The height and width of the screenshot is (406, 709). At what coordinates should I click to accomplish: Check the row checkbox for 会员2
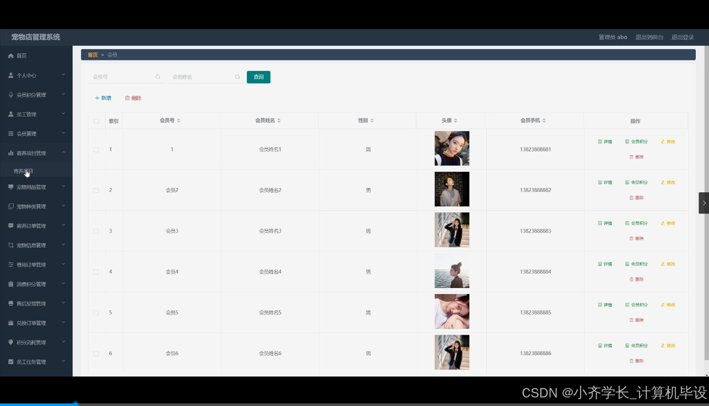pos(96,191)
